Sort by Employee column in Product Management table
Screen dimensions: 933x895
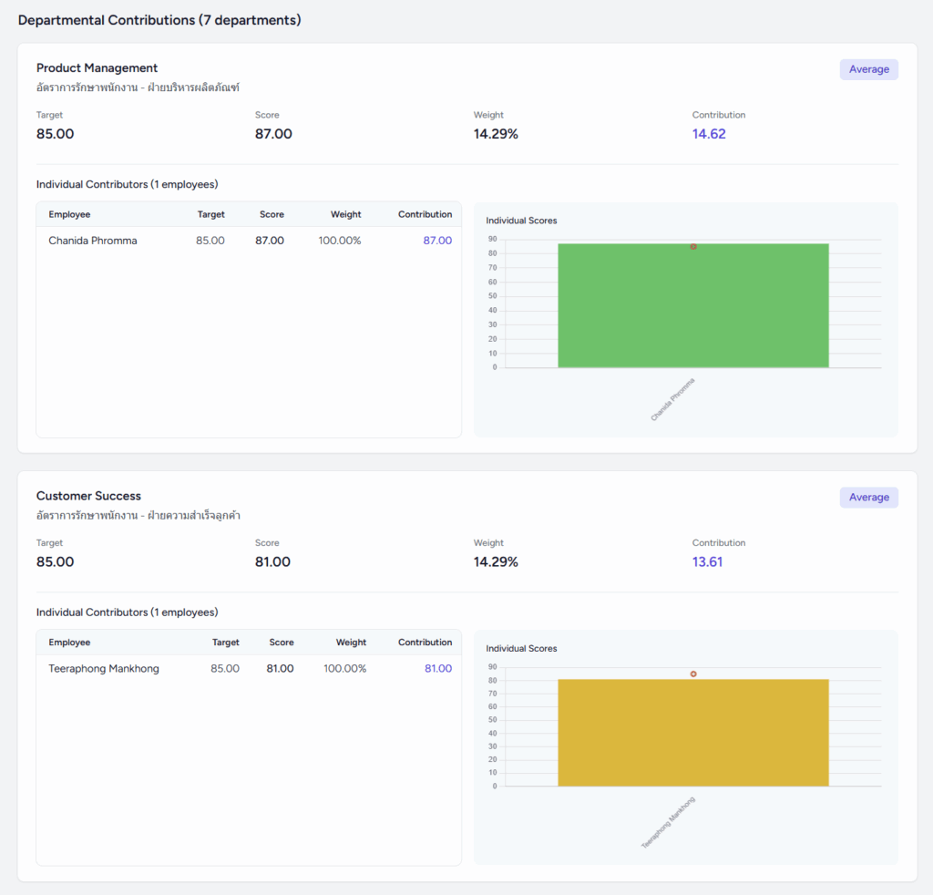pos(69,215)
